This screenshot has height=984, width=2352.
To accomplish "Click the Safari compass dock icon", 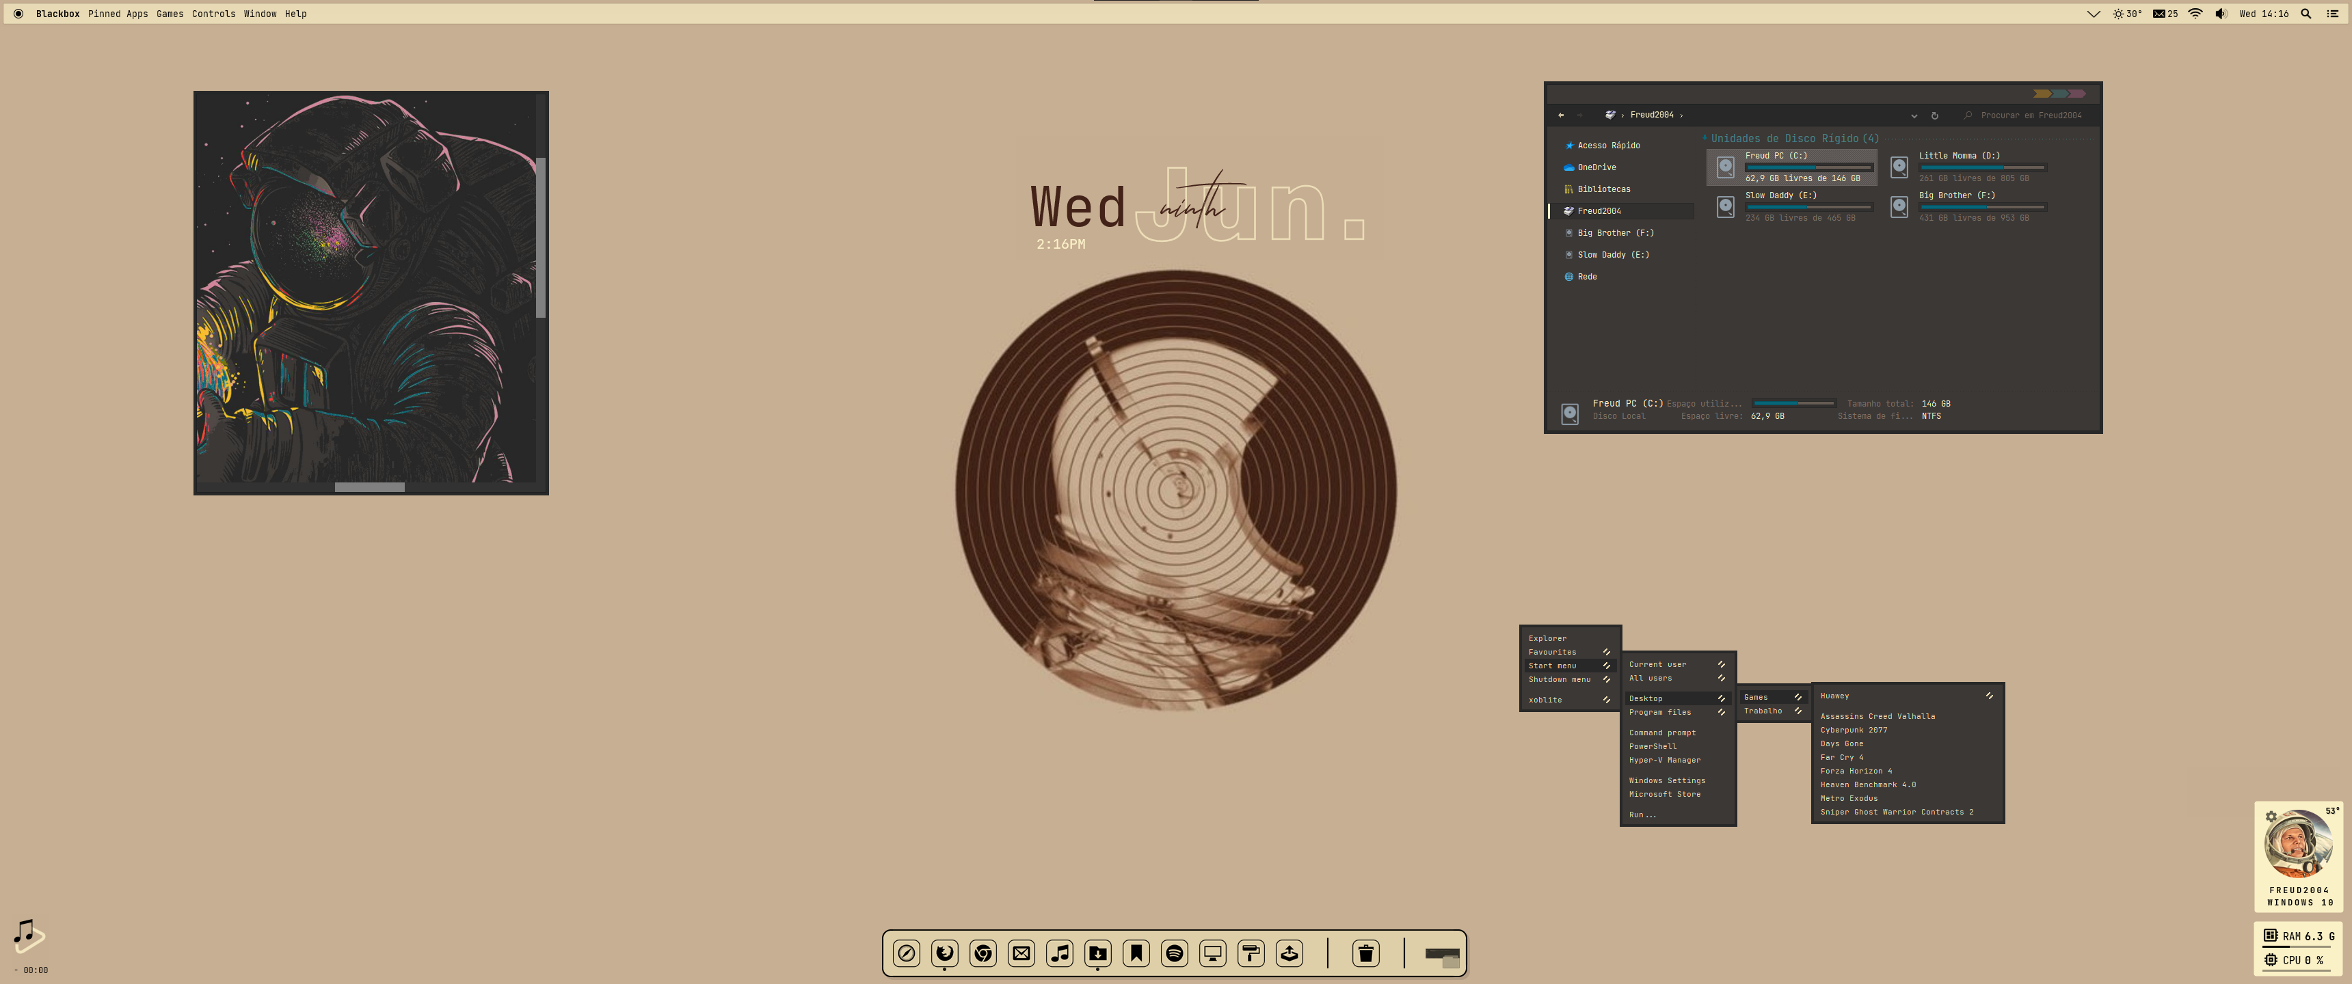I will (x=906, y=953).
